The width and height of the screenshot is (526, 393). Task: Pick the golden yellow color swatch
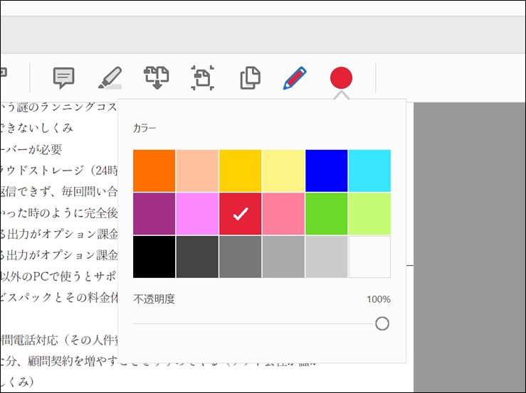240,171
